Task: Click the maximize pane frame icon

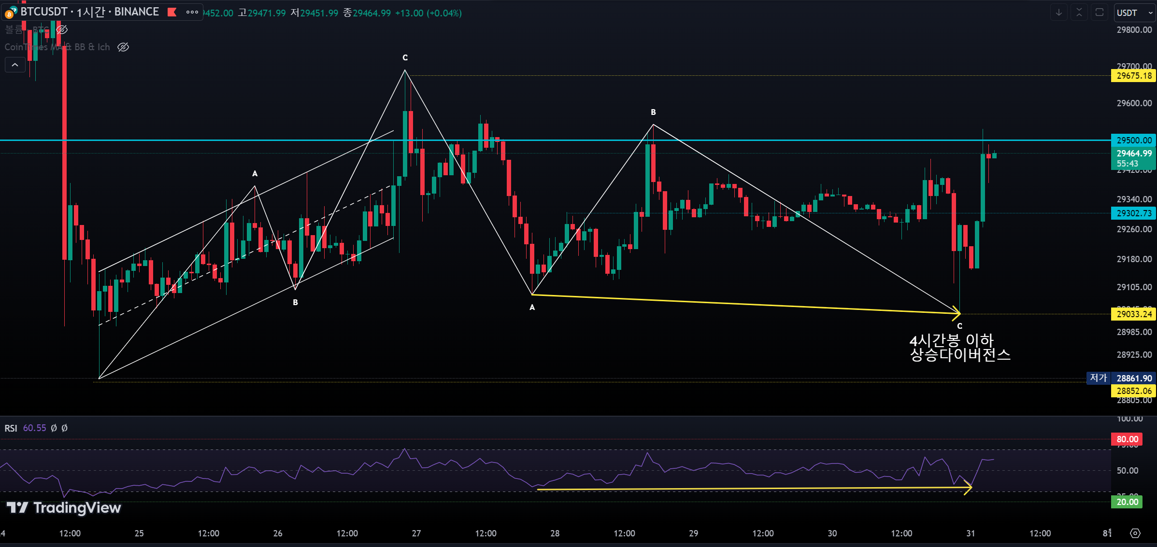Action: tap(1100, 13)
